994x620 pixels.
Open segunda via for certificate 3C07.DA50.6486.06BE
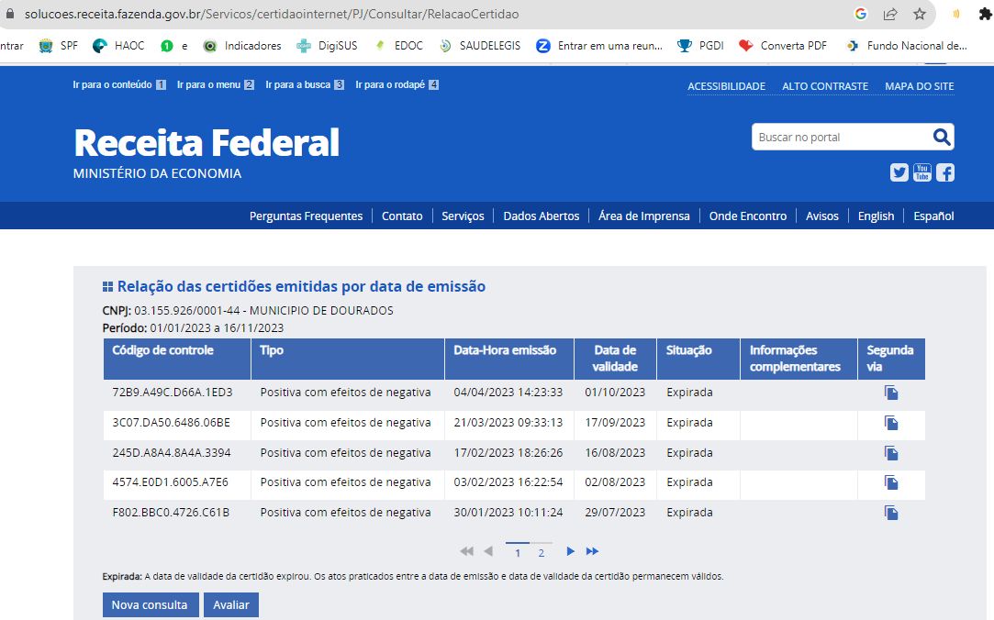coord(891,423)
